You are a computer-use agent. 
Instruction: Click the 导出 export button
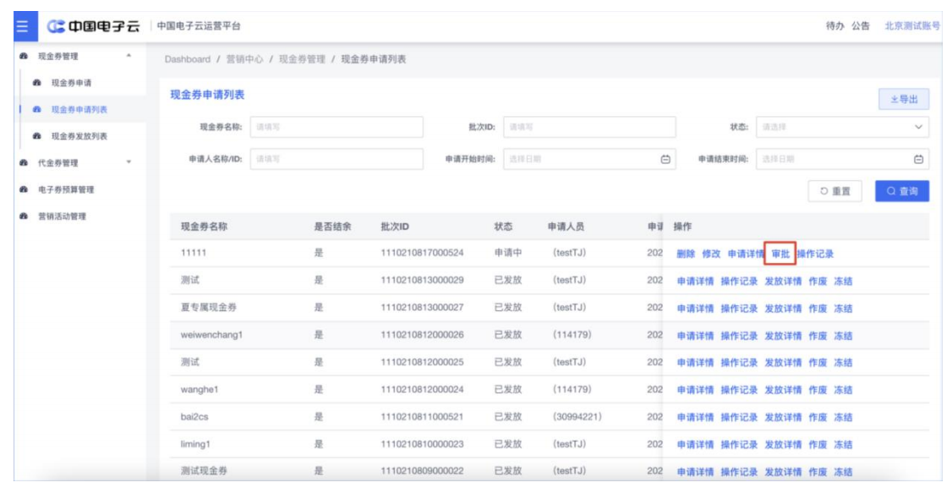pyautogui.click(x=904, y=99)
